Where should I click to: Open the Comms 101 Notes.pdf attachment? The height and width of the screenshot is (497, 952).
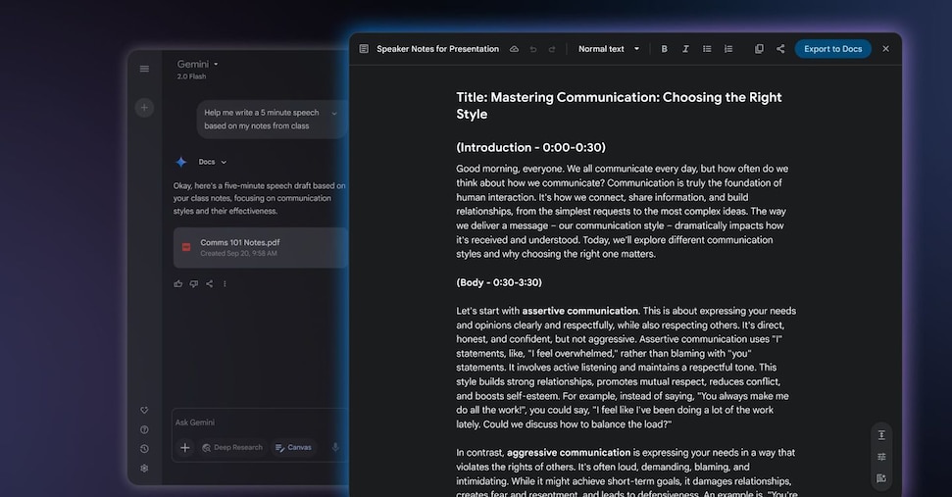tap(261, 248)
